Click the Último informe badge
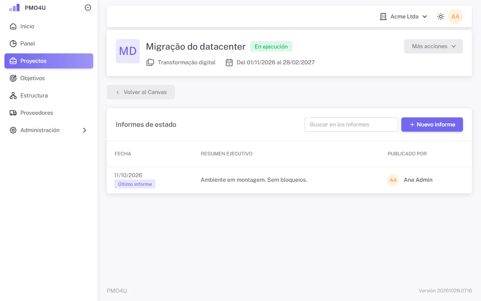 tap(135, 184)
